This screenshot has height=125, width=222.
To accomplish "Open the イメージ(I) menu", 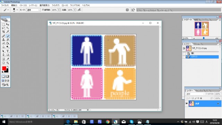I will (23, 5).
